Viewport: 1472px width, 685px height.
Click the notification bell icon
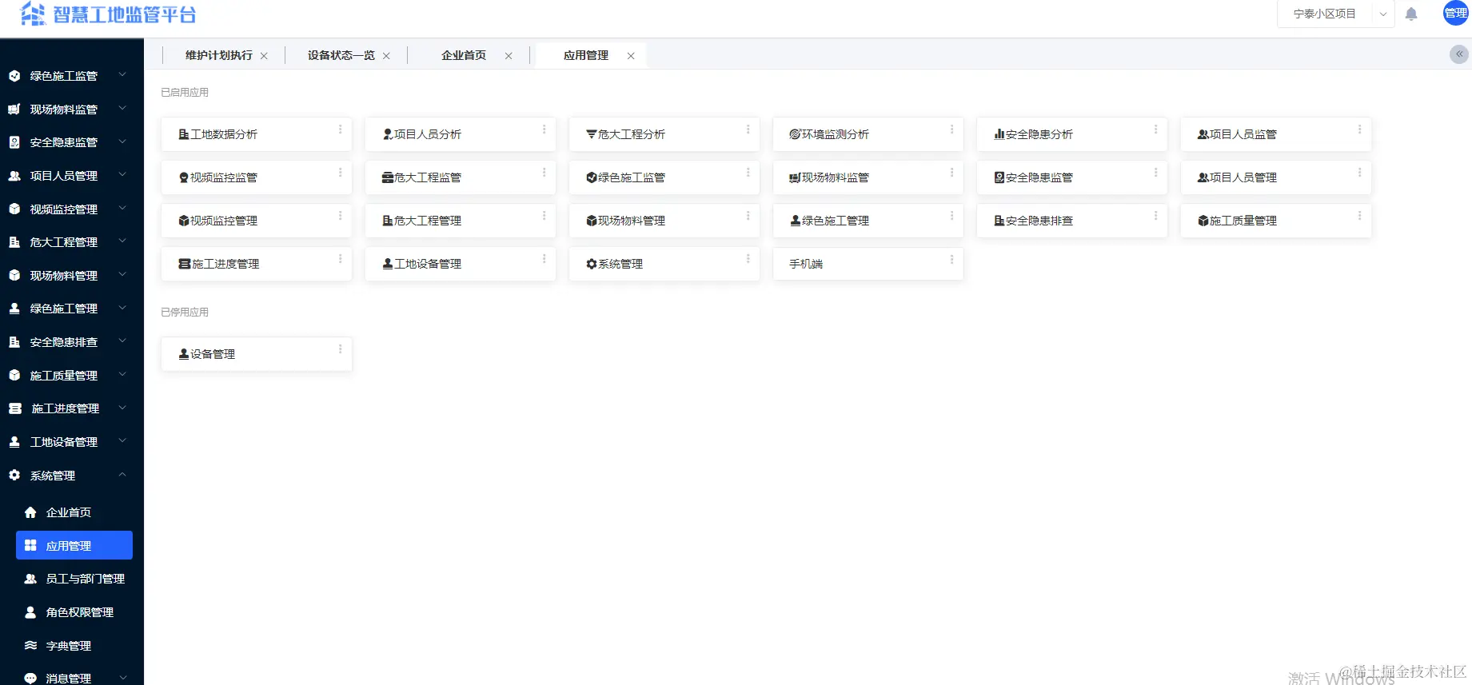(1411, 14)
